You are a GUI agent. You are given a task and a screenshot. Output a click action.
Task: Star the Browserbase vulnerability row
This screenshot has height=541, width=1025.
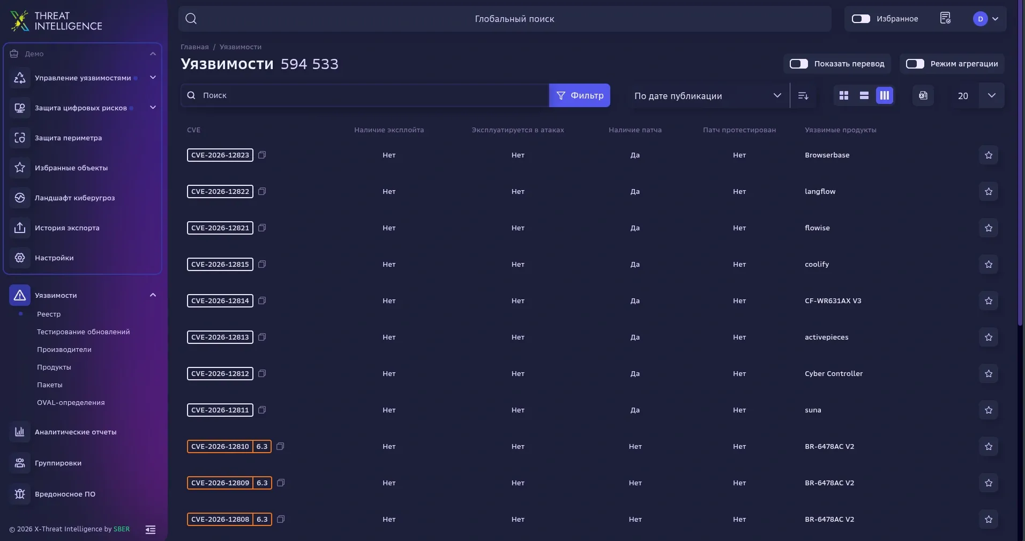pyautogui.click(x=989, y=155)
